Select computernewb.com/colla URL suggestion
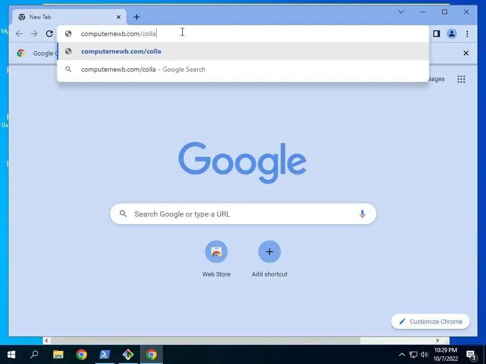Screen dimensions: 486x364 [x=243, y=51]
